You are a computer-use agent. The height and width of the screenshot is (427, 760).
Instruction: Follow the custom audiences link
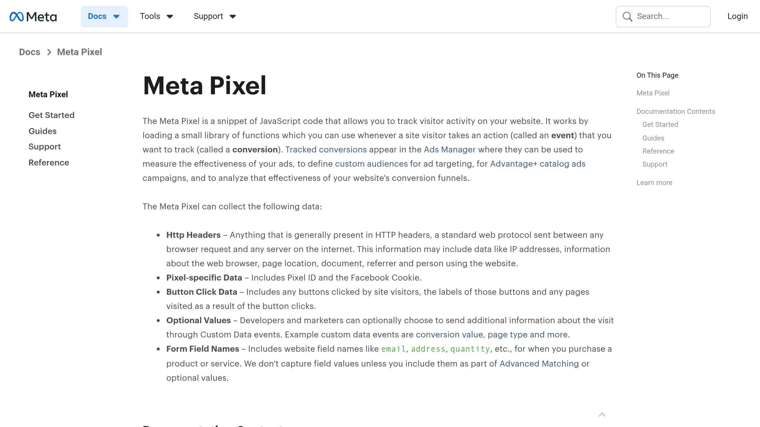pyautogui.click(x=371, y=163)
